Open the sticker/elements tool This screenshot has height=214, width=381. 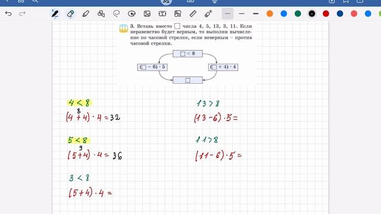point(132,14)
